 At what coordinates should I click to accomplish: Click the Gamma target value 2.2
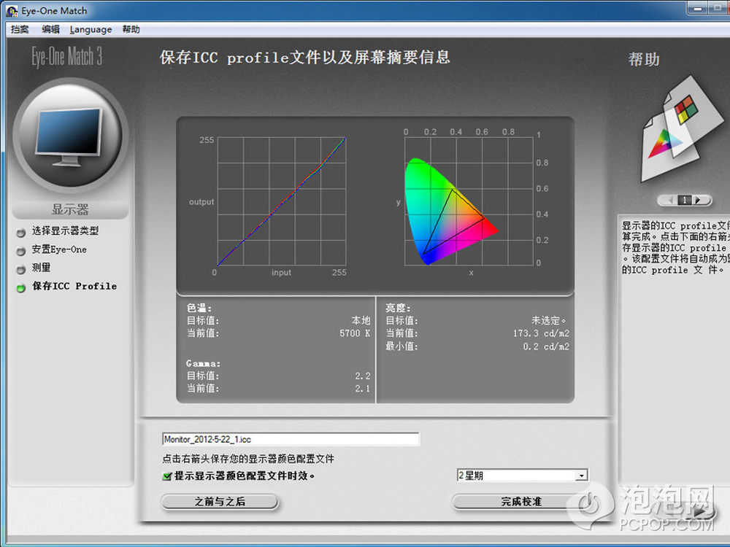363,376
